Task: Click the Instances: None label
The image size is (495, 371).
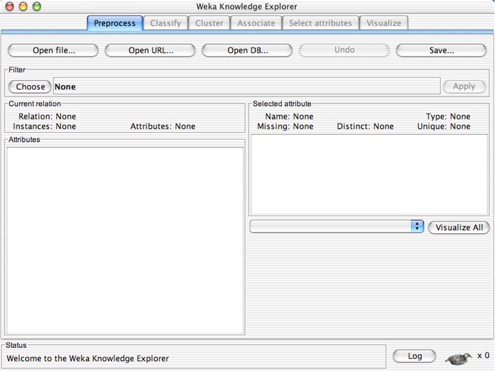Action: [44, 127]
